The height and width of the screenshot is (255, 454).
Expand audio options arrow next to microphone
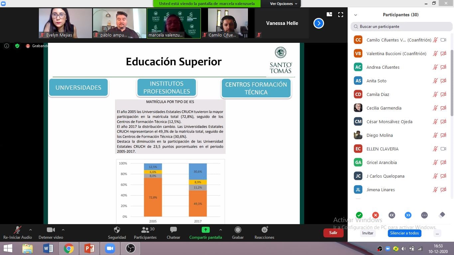point(31,230)
